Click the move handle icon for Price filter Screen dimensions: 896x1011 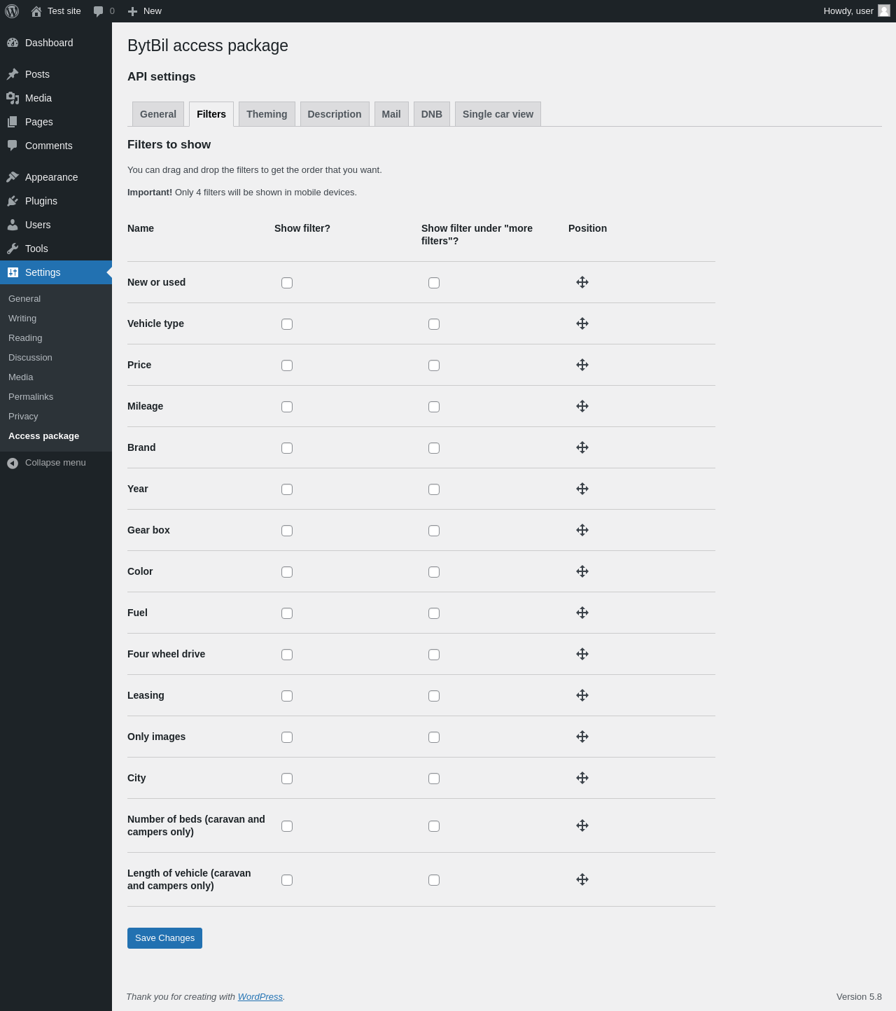point(582,365)
